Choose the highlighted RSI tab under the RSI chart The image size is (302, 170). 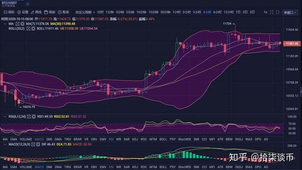111,139
